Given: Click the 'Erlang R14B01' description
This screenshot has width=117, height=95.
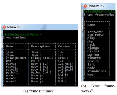Looking at the screenshot, I should [42, 58].
